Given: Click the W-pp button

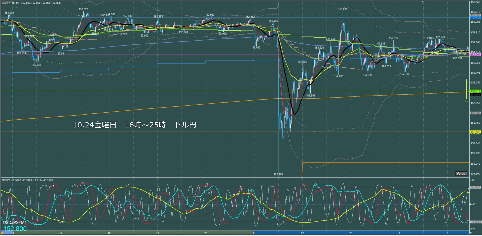Looking at the screenshot, I should 461,173.
